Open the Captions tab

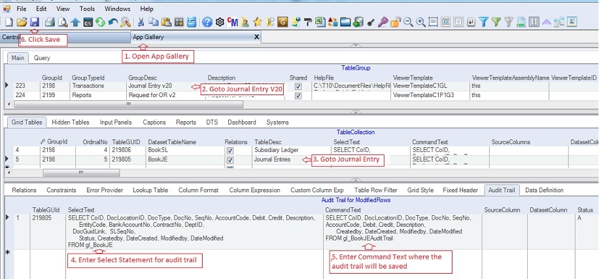[154, 122]
